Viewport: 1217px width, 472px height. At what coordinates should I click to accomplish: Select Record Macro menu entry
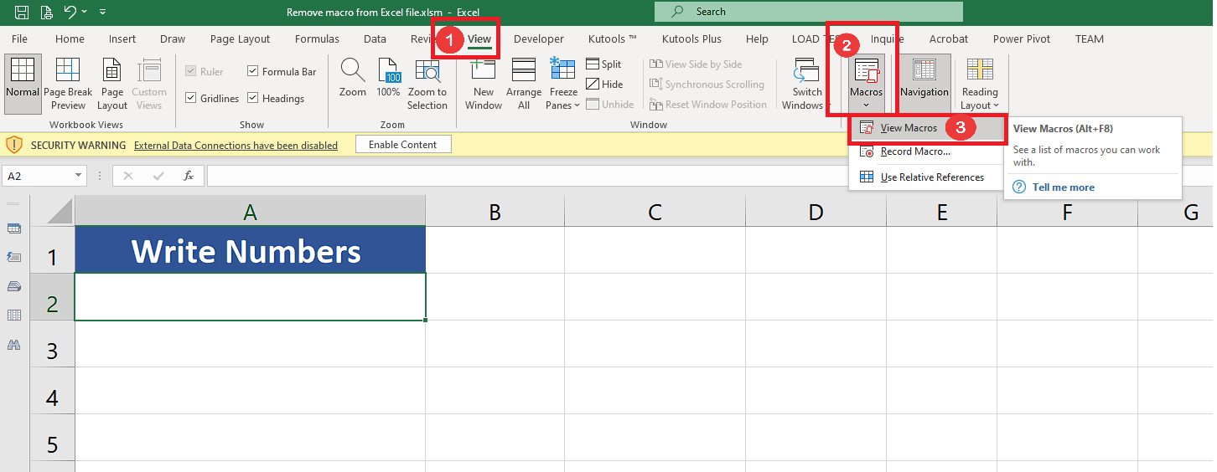click(x=926, y=152)
